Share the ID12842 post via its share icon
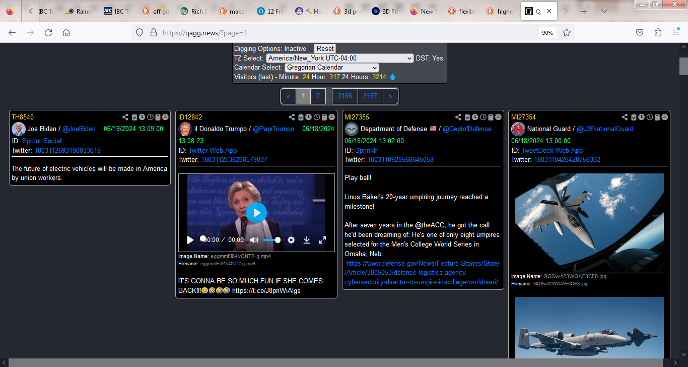The height and width of the screenshot is (367, 688). pyautogui.click(x=292, y=117)
